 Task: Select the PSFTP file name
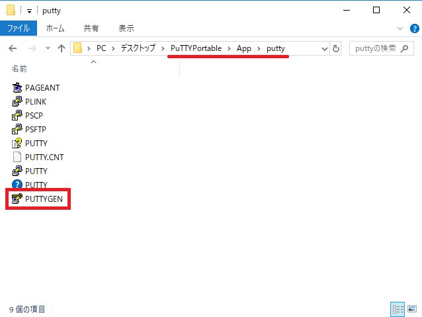pos(36,129)
